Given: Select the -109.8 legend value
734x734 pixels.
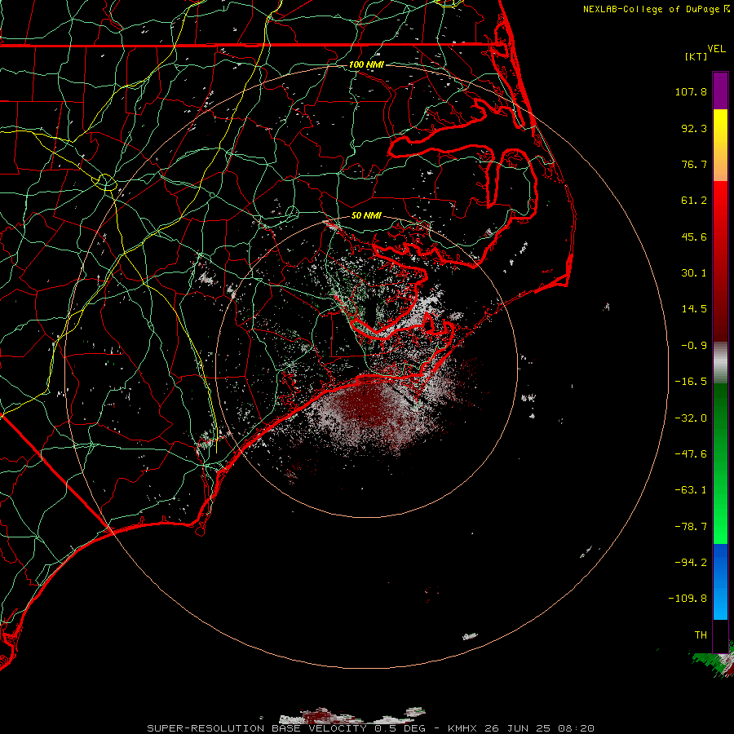Looking at the screenshot, I should [688, 599].
